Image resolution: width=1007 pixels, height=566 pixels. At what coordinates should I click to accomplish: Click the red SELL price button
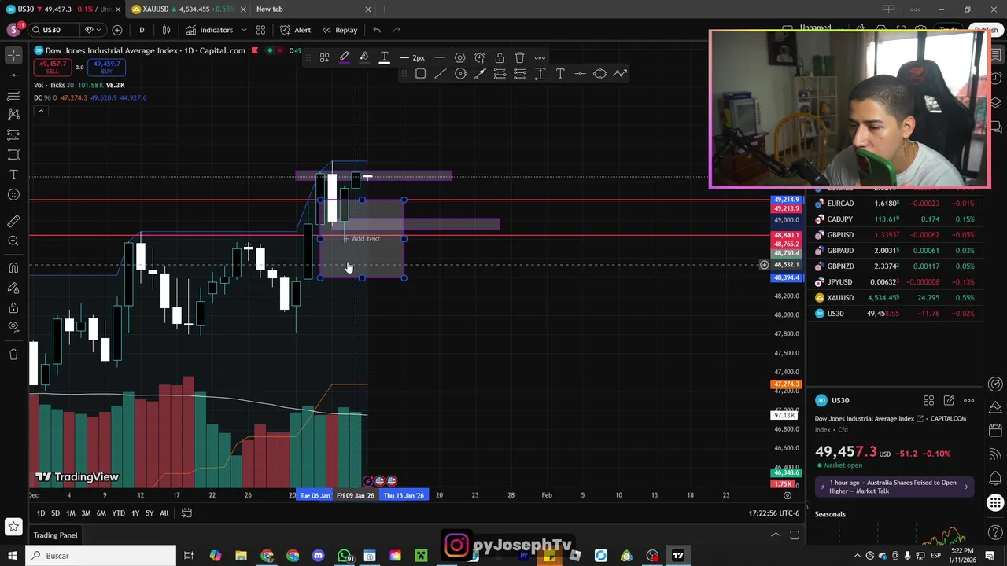point(52,67)
